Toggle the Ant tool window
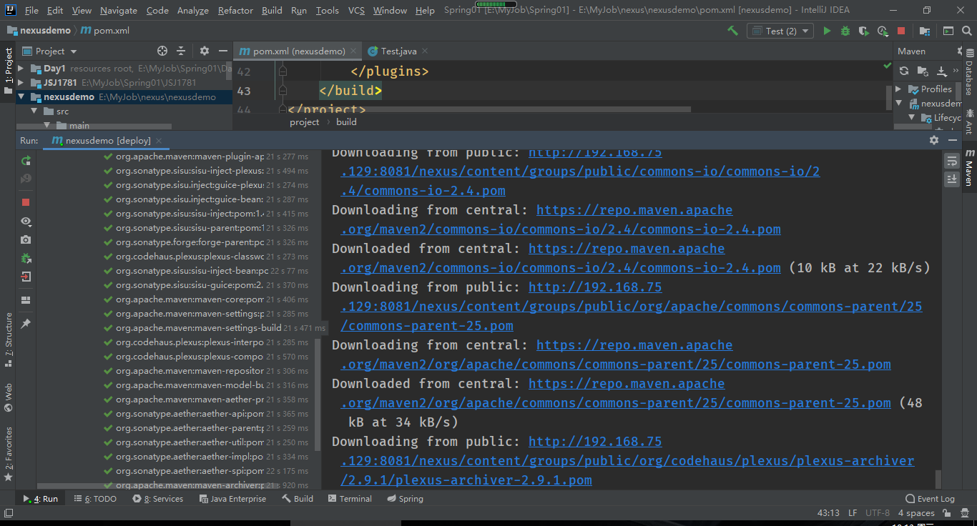 click(969, 121)
